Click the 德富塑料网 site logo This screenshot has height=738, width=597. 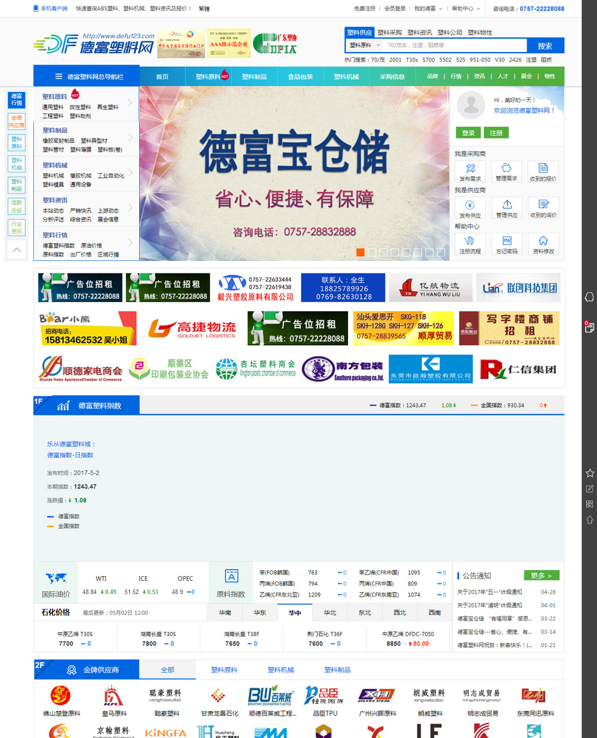click(94, 44)
